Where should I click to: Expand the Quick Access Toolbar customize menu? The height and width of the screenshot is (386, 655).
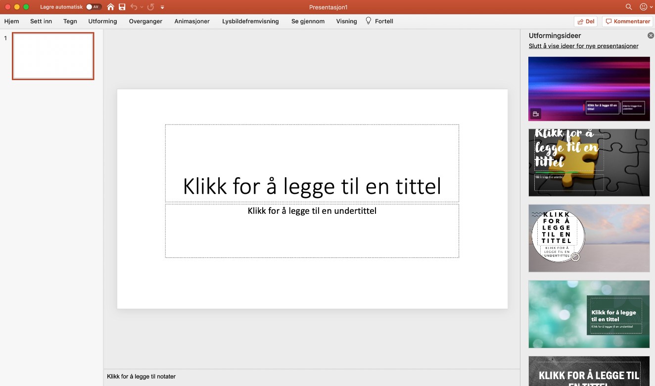(162, 7)
